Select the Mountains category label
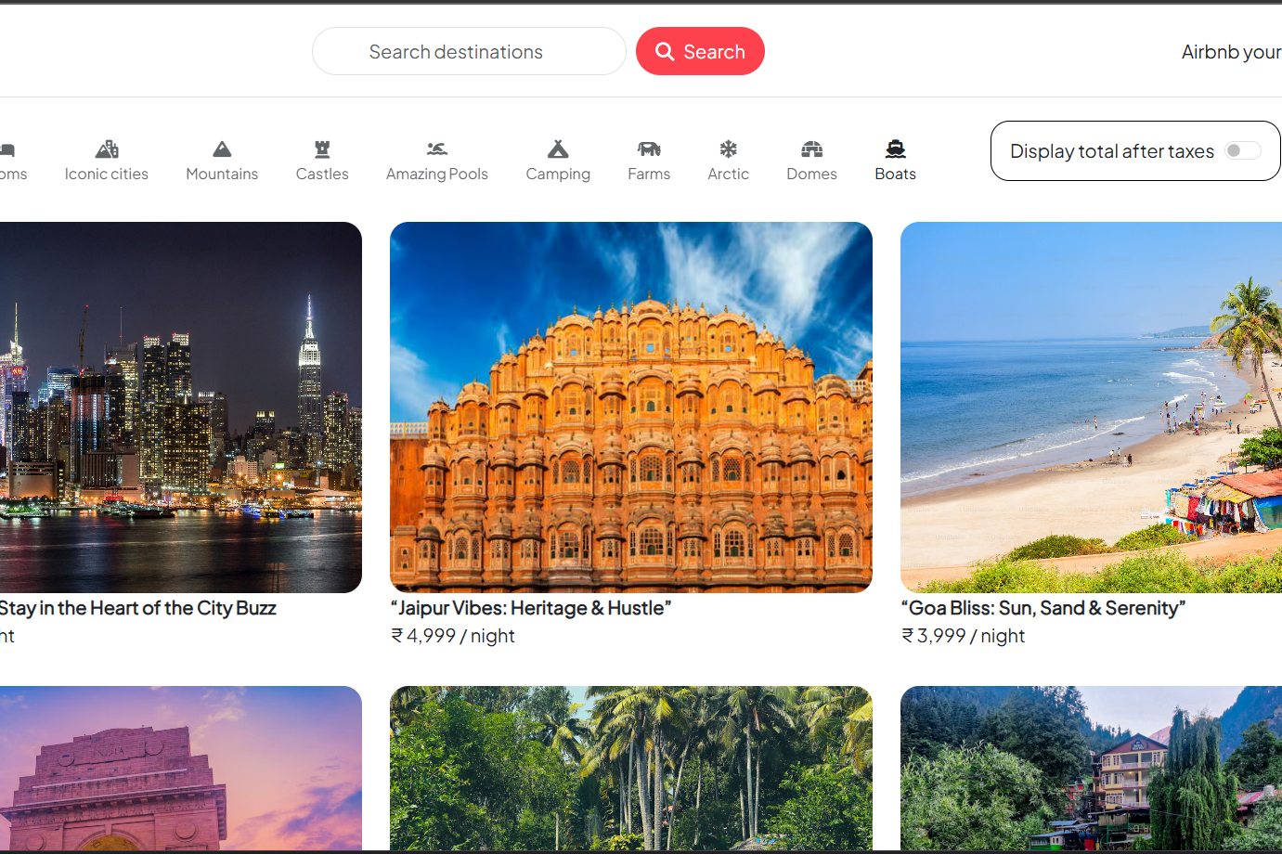Viewport: 1282px width, 854px height. pos(222,174)
